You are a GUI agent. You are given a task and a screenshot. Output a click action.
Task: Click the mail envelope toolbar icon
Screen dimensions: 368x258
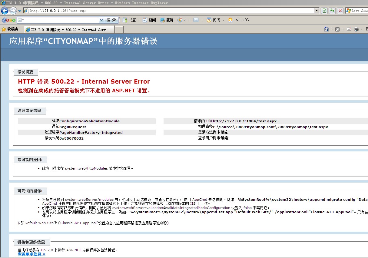(x=196, y=20)
